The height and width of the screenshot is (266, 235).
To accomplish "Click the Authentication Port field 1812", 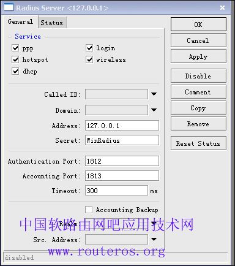I will click(122, 161).
